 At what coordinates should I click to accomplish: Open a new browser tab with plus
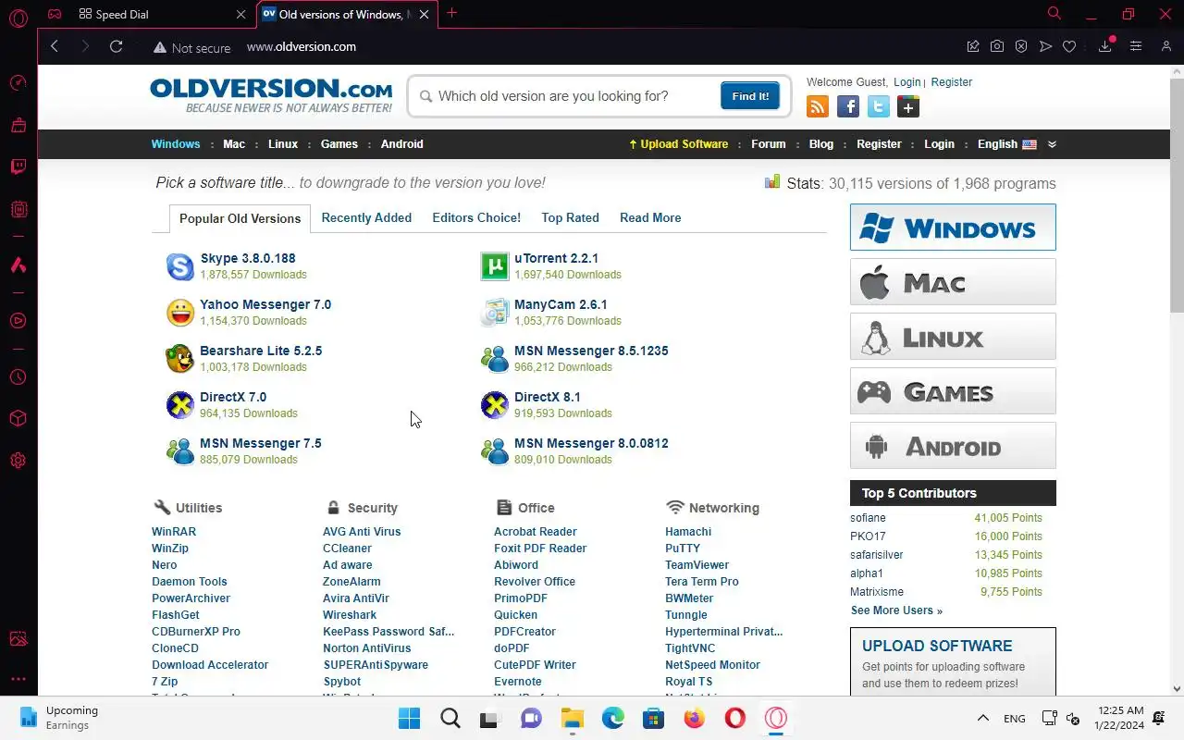click(451, 13)
